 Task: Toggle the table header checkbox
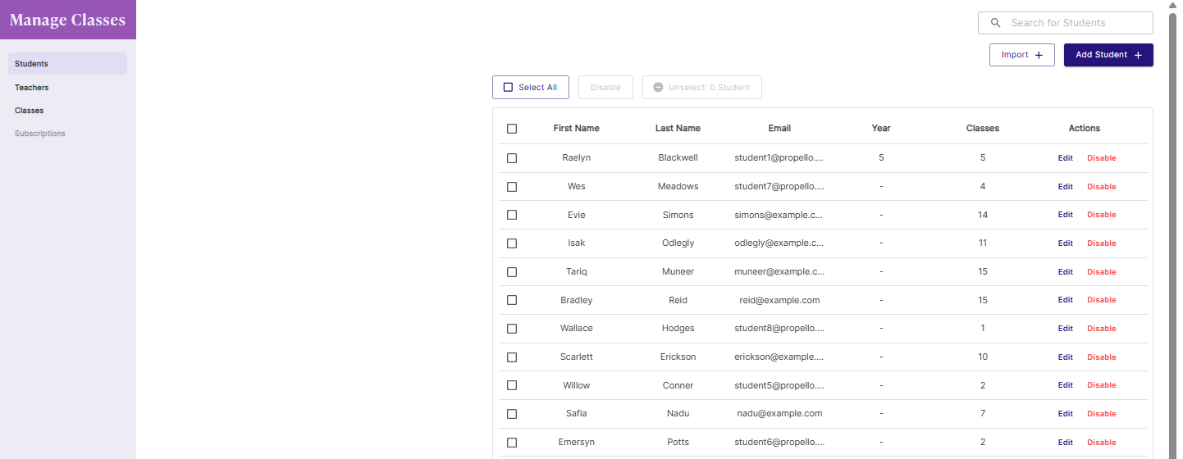point(512,129)
